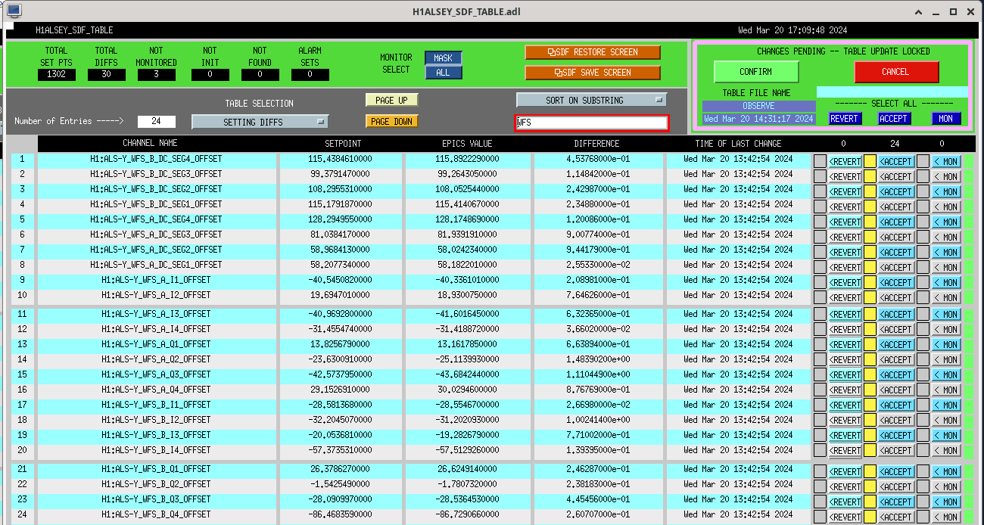This screenshot has height=525, width=984.
Task: Select ALL under Monitor Select
Action: click(443, 73)
